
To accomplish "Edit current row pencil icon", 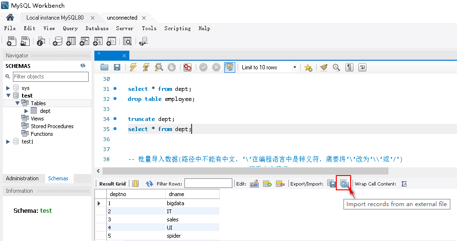I will (254, 184).
